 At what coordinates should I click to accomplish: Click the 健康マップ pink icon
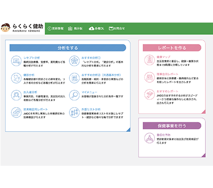point(149,60)
